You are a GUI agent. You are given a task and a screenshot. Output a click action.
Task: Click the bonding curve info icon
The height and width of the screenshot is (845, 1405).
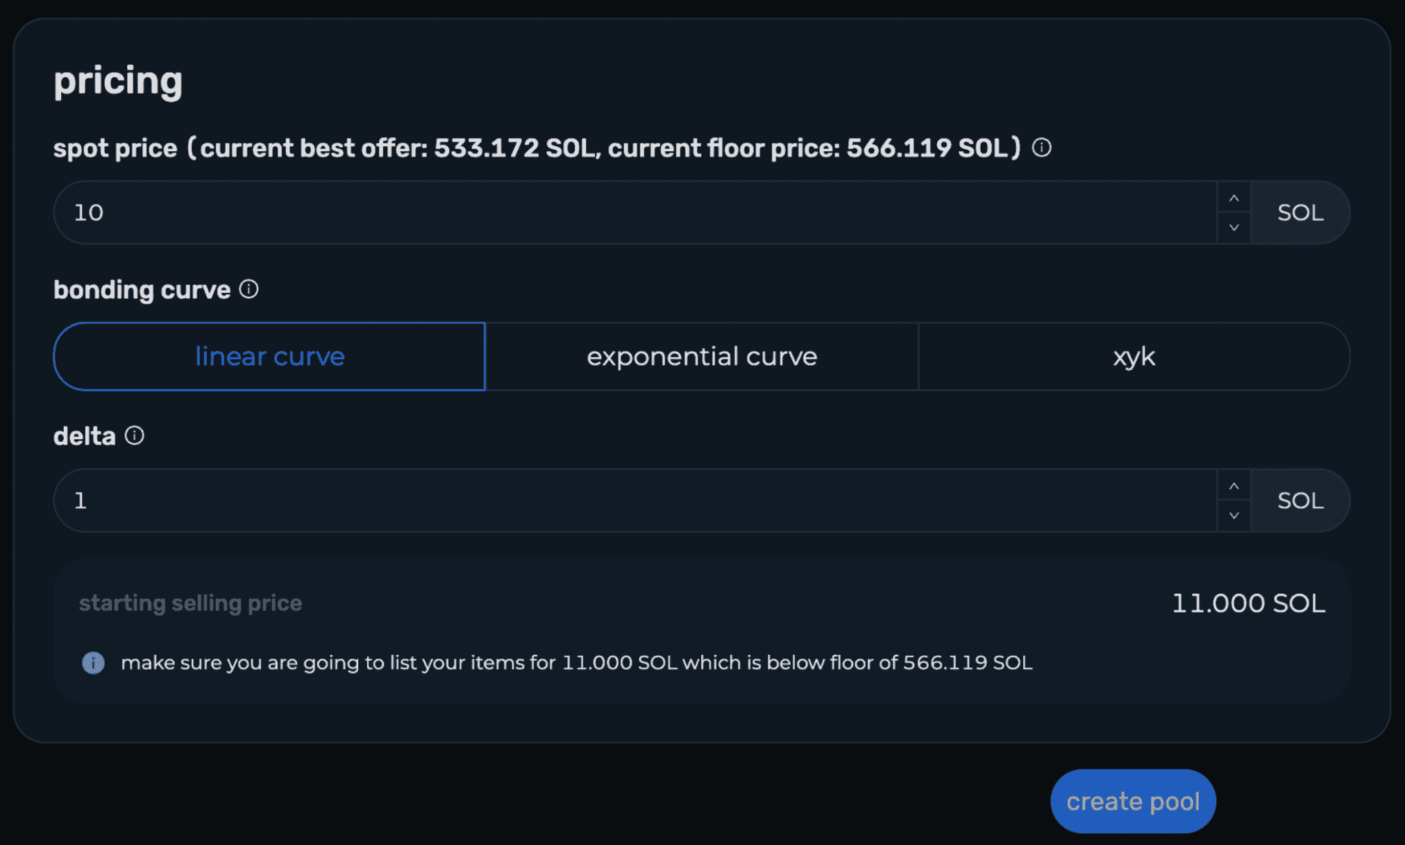(x=249, y=289)
